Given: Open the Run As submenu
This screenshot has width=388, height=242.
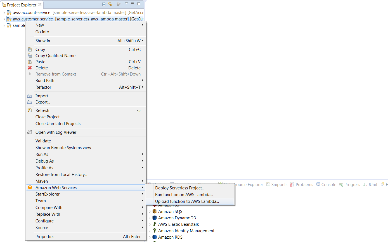Looking at the screenshot, I should [x=86, y=154].
